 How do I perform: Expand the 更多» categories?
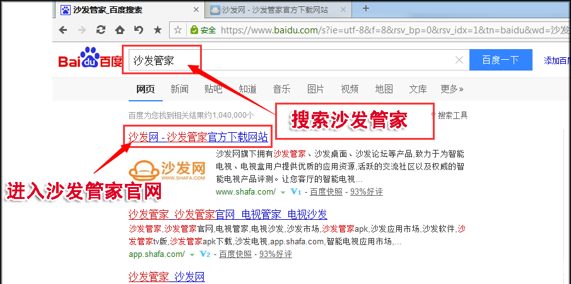pos(452,89)
